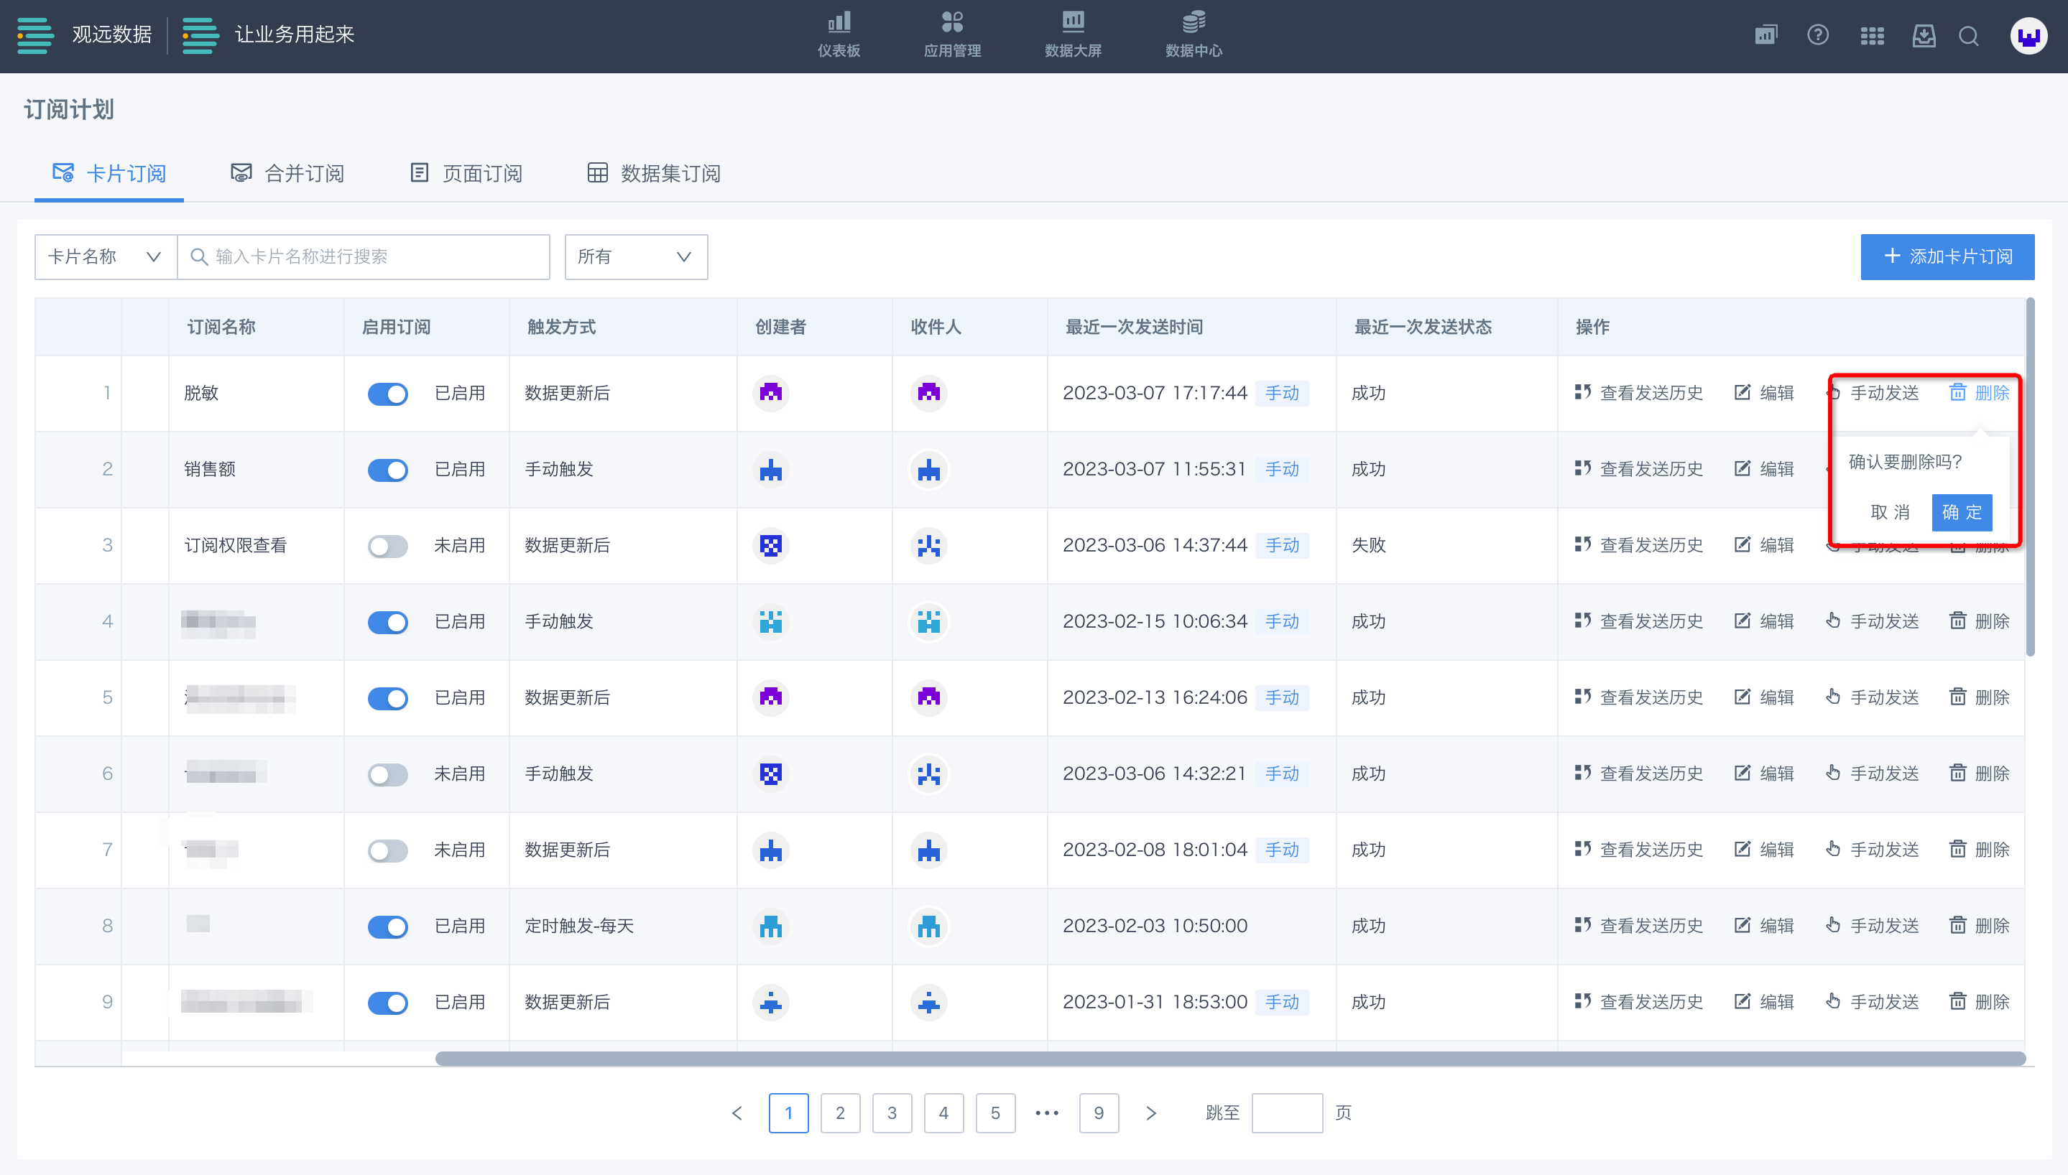Click 定时触发-每天 trigger text

point(578,926)
